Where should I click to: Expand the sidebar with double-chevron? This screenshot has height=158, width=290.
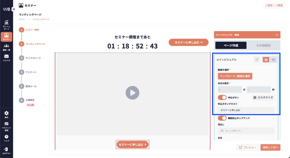tap(14, 9)
